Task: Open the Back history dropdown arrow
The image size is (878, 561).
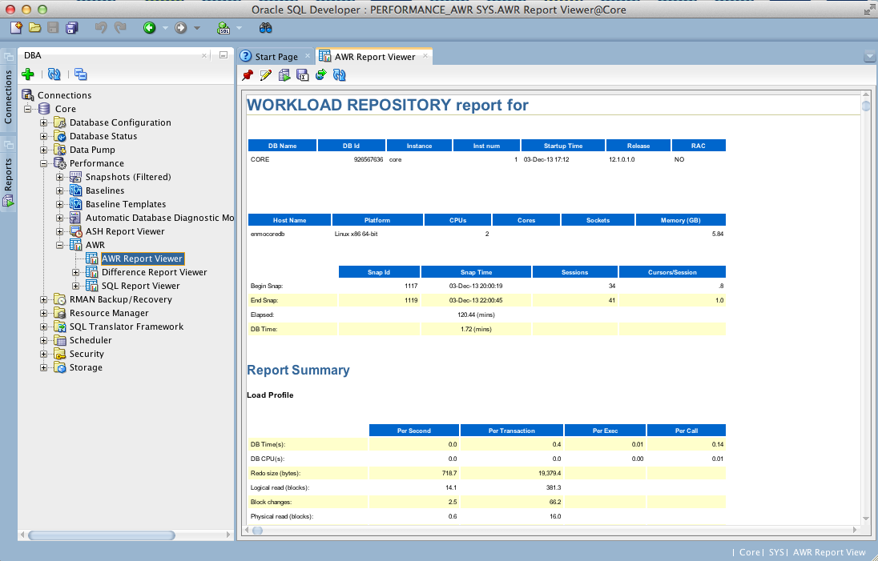Action: point(165,28)
